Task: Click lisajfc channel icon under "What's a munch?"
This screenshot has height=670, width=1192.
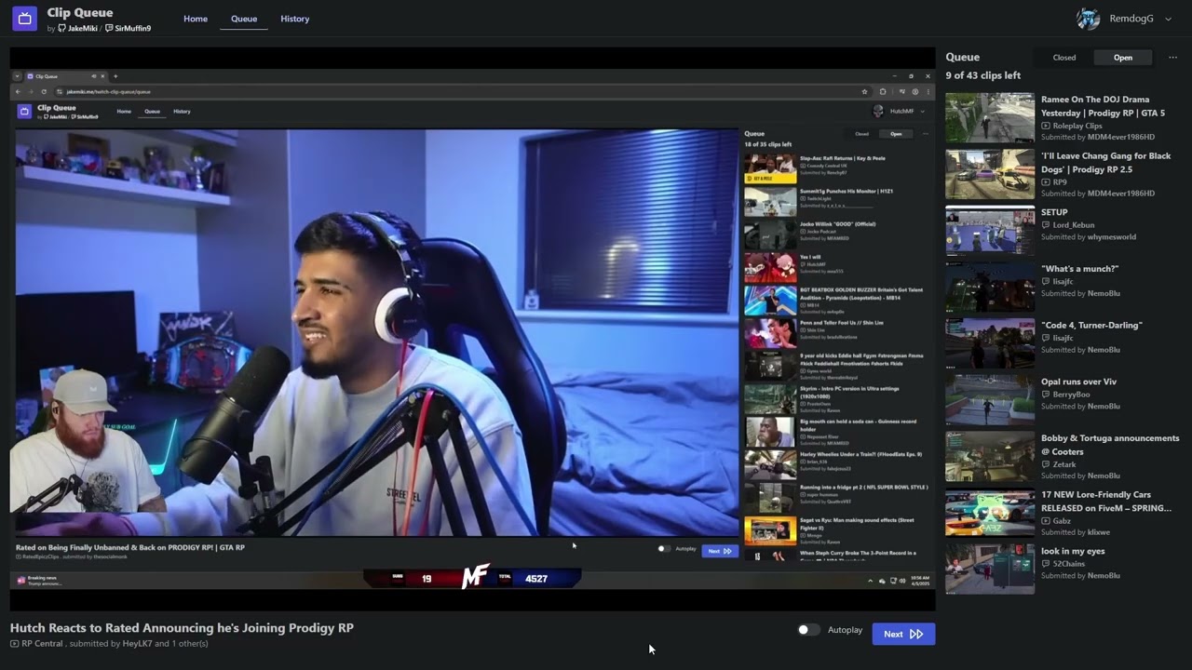Action: point(1046,282)
